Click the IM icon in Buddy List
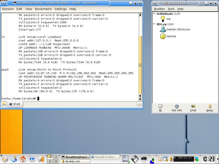 (160, 108)
